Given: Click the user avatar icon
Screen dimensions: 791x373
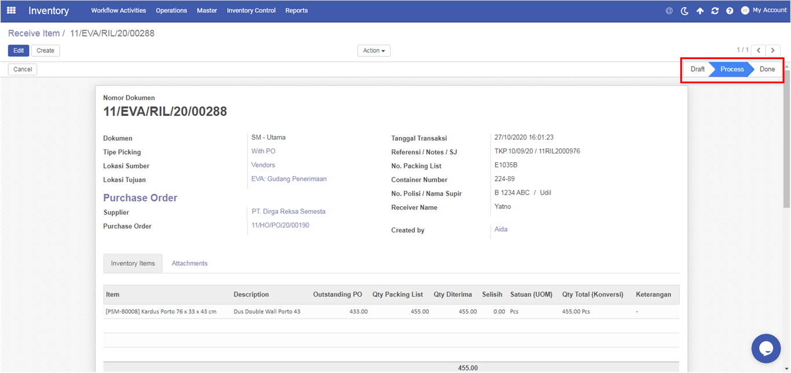Looking at the screenshot, I should tap(745, 10).
